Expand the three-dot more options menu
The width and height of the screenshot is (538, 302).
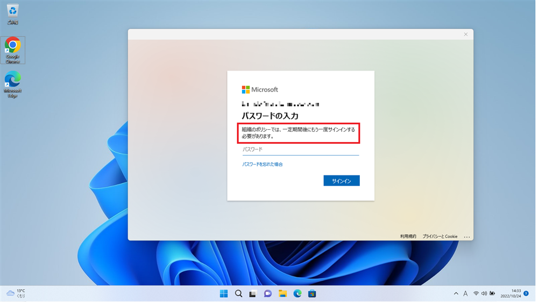[x=466, y=236]
